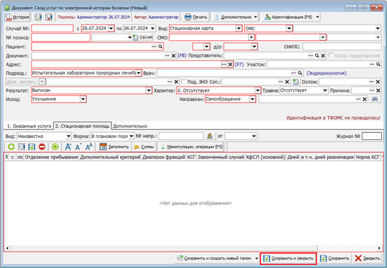Search Представитель with magnifier icon

[317, 56]
